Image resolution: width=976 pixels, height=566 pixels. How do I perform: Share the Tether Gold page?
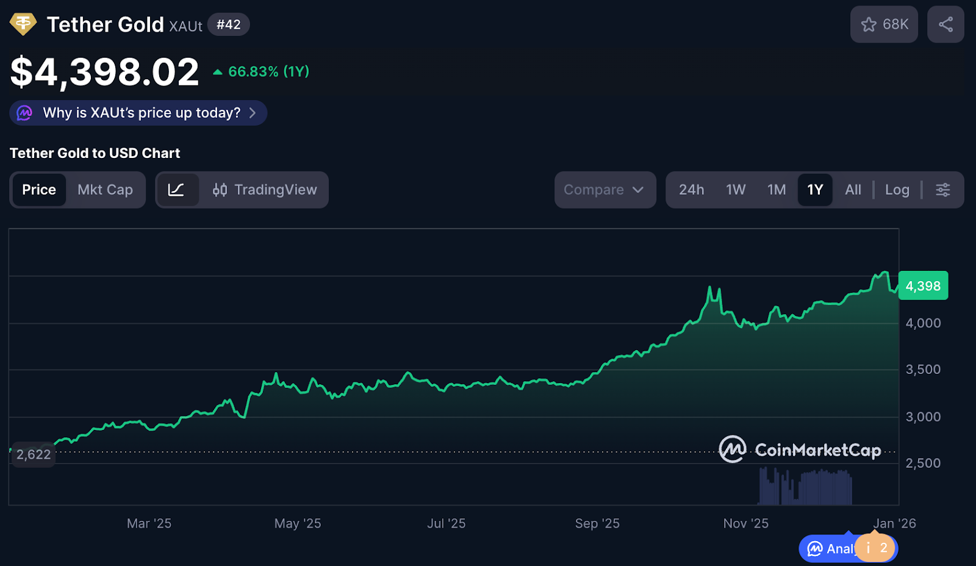pos(945,24)
